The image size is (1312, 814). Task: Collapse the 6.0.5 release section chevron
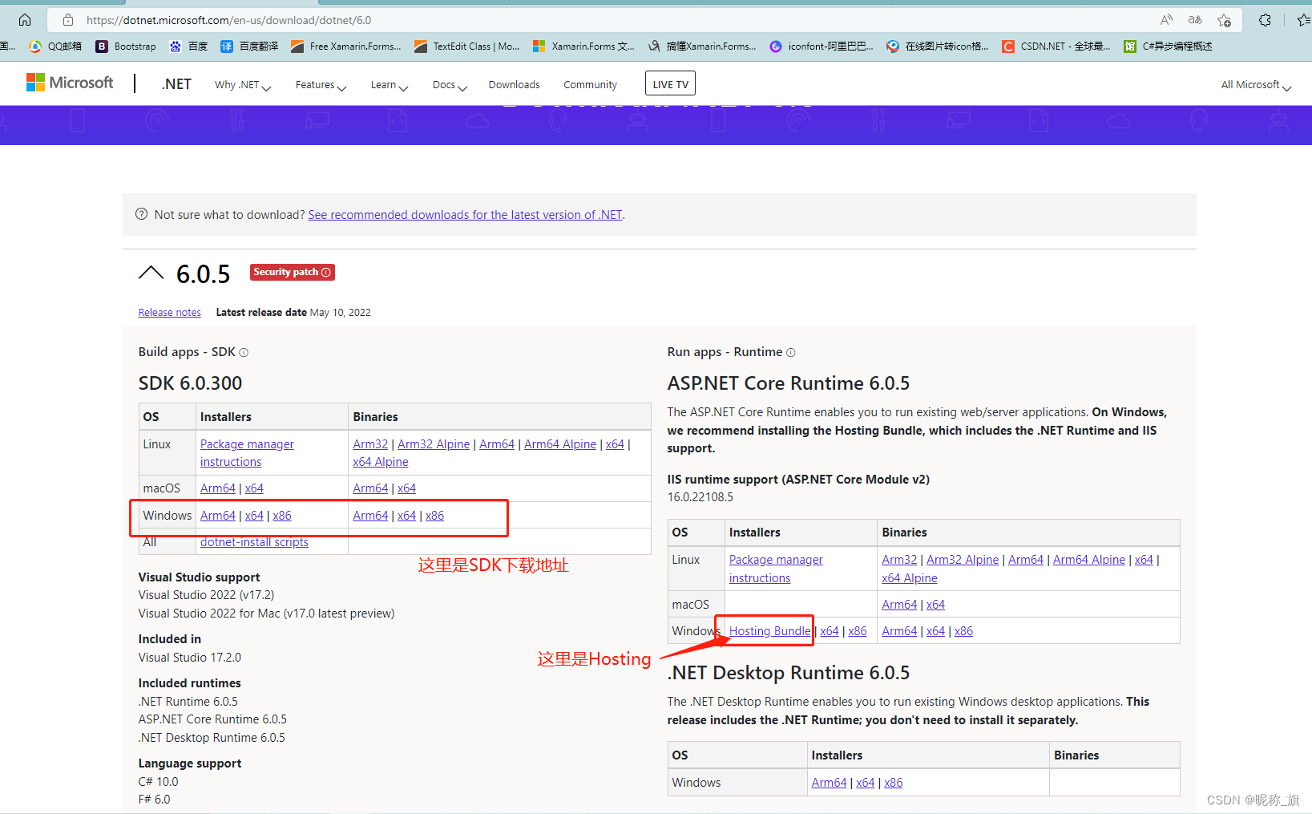151,273
